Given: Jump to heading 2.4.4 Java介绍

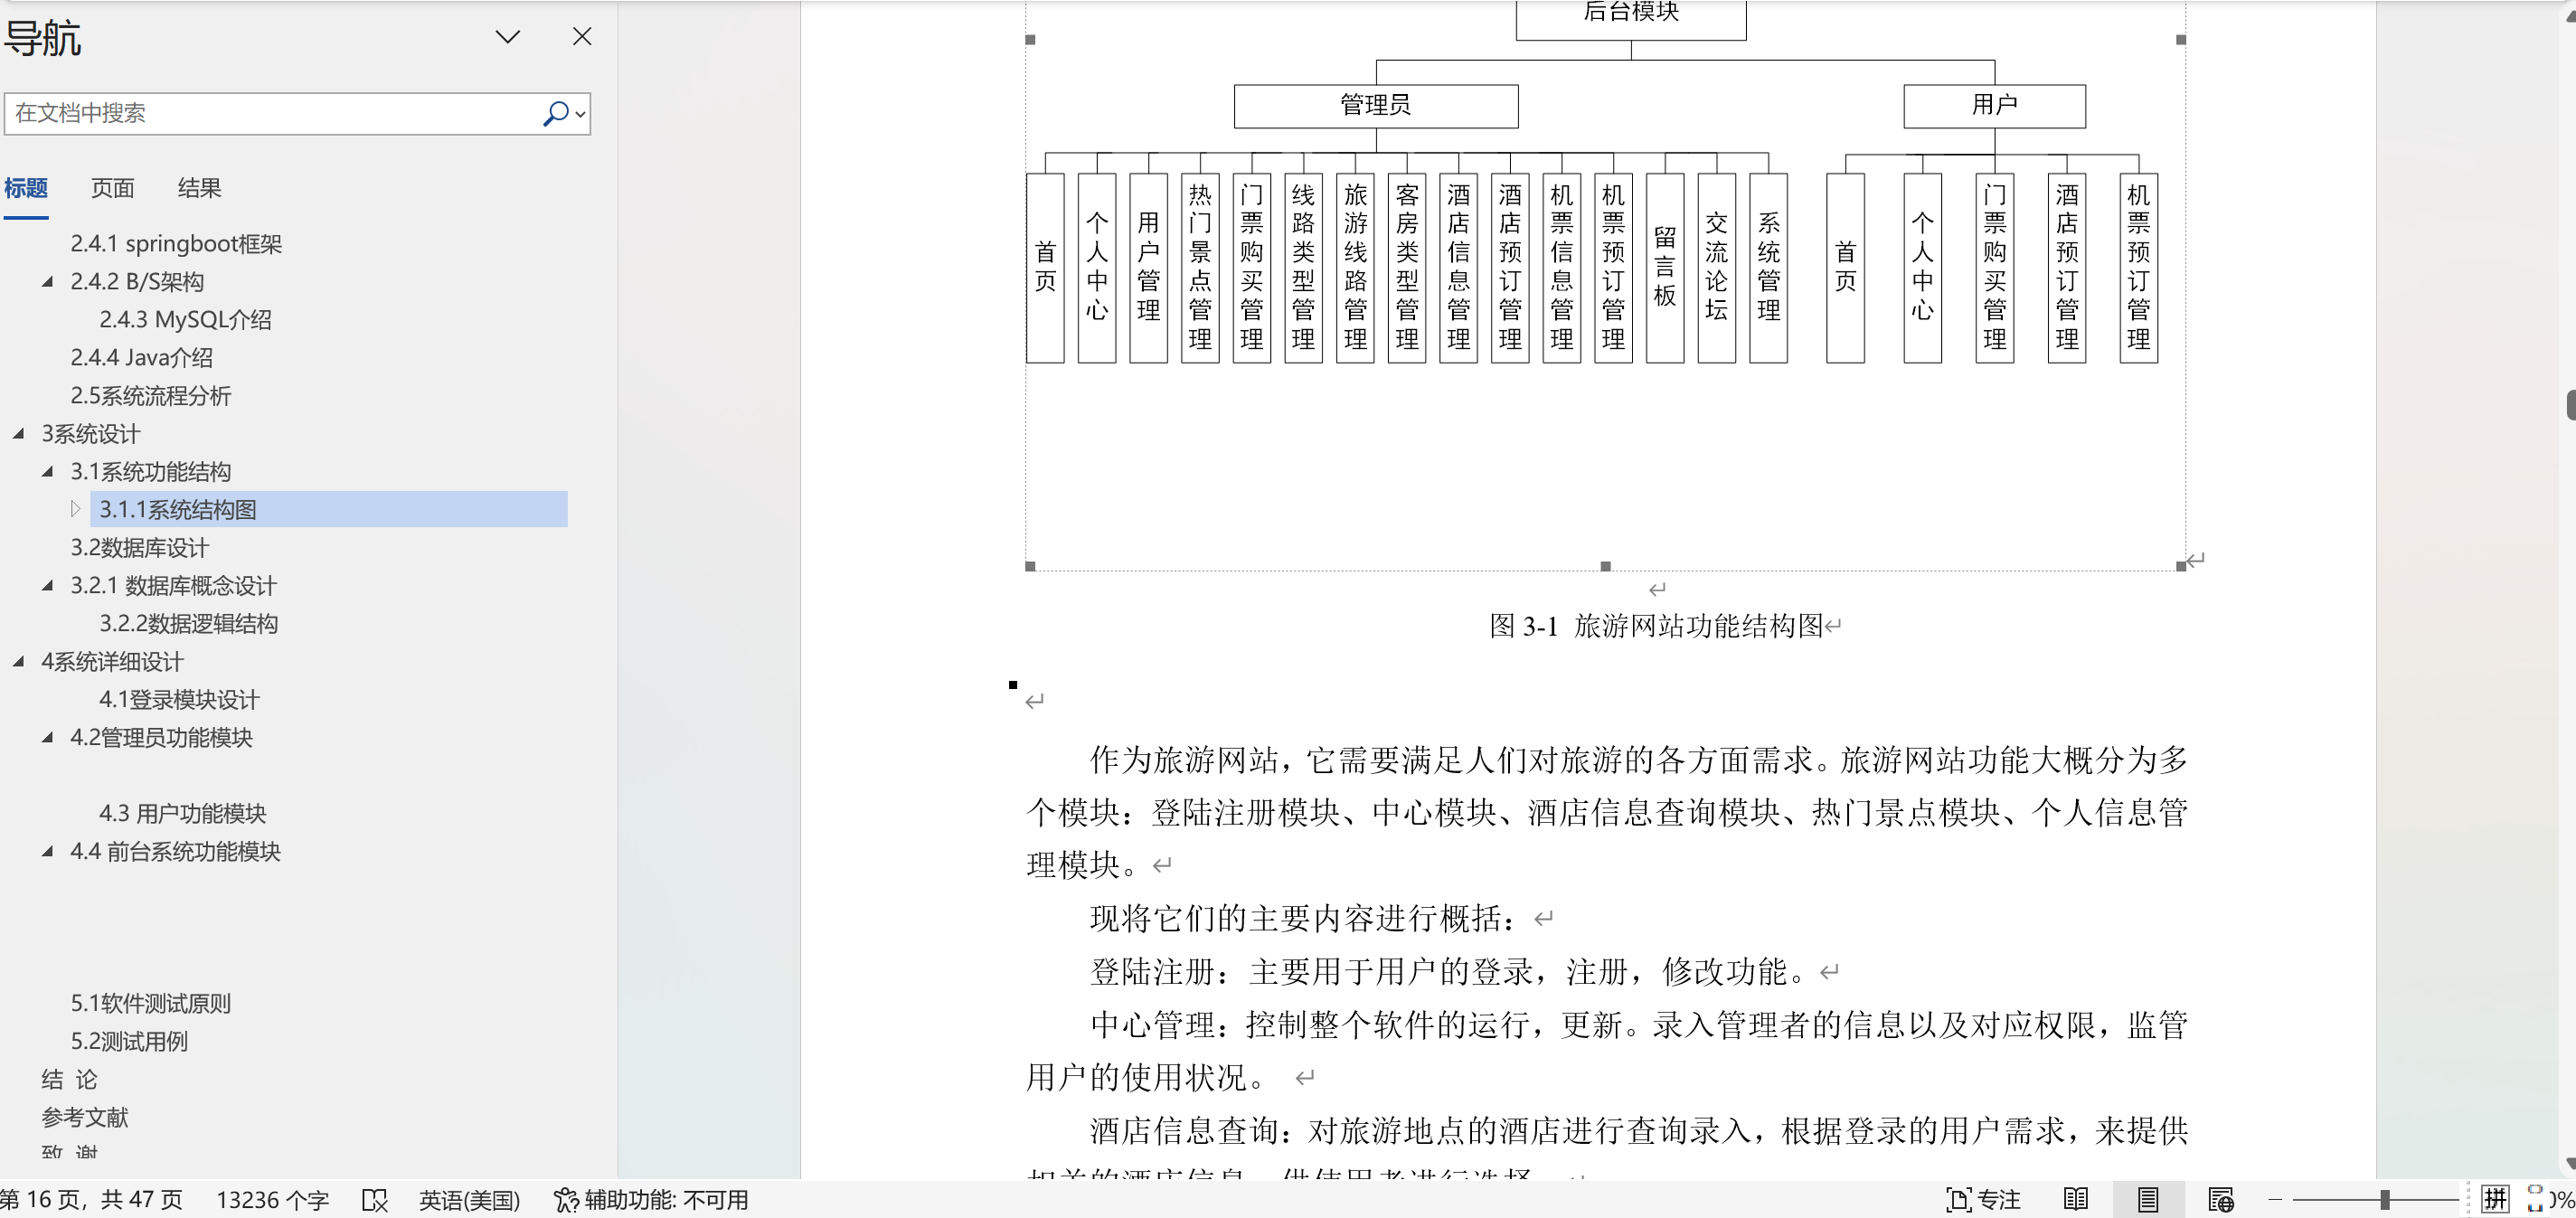Looking at the screenshot, I should [141, 358].
